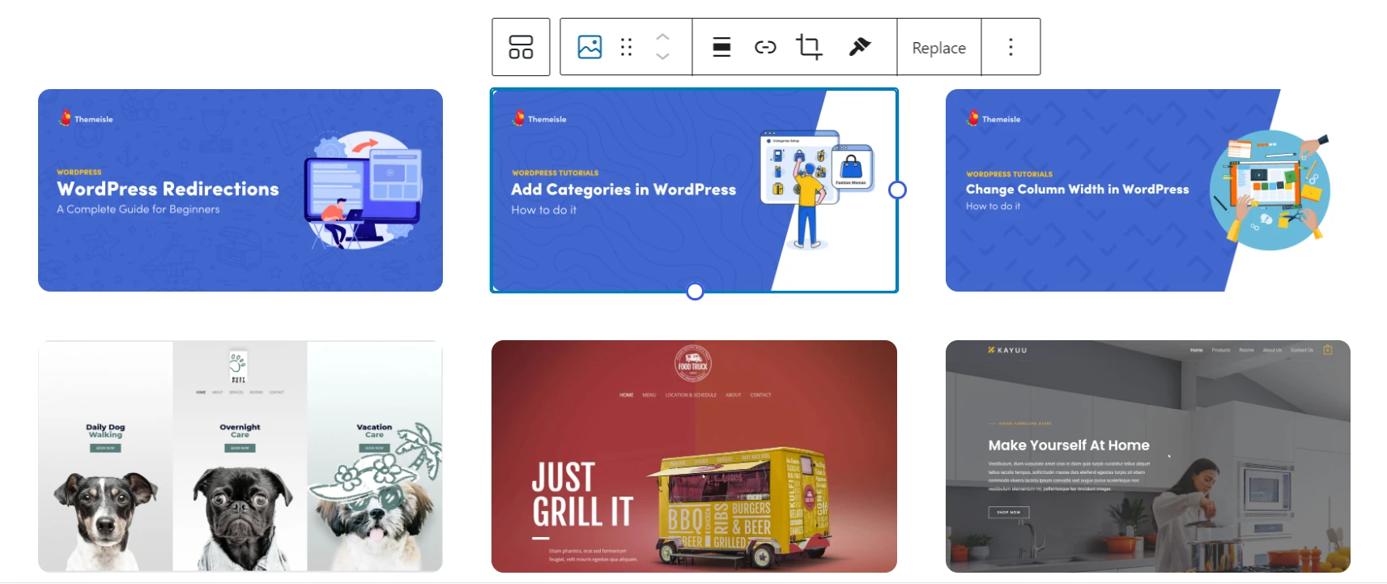1387x584 pixels.
Task: Select the Kayuu Make Yourself At Home thumbnail
Action: (1148, 456)
